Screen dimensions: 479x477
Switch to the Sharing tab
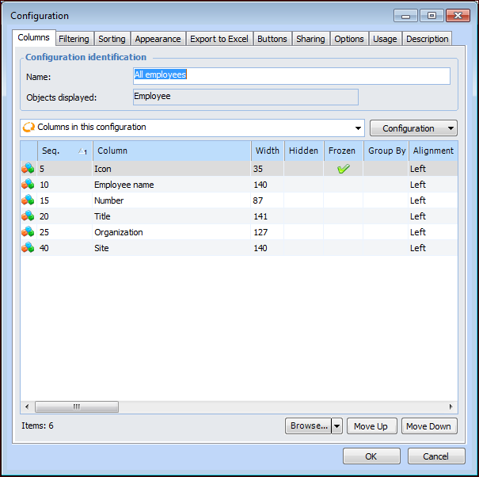tap(310, 39)
